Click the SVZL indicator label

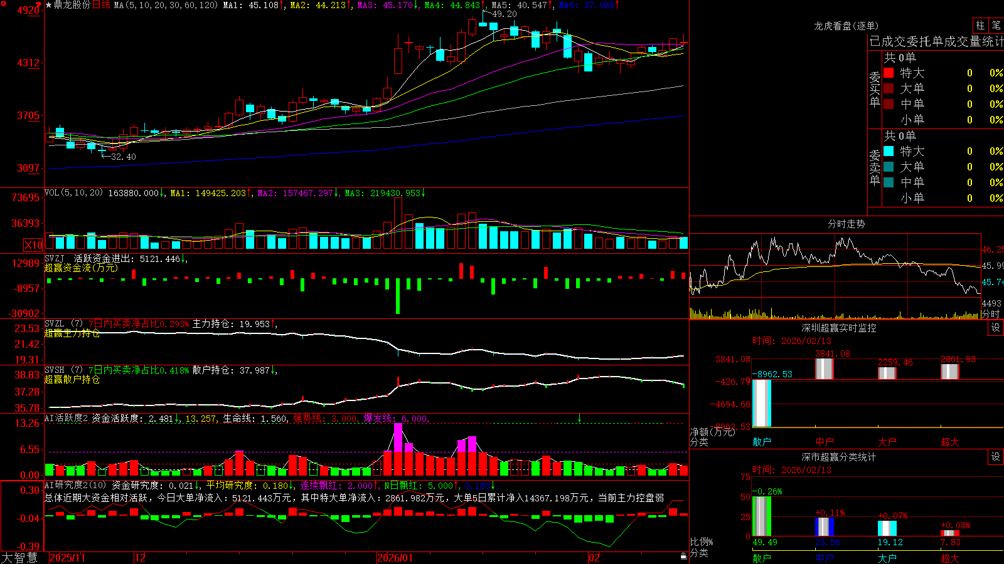[63, 323]
